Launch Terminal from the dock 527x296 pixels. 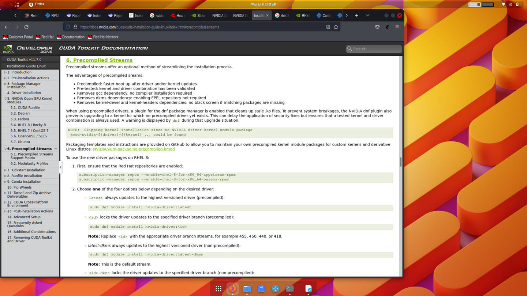[x=290, y=289]
